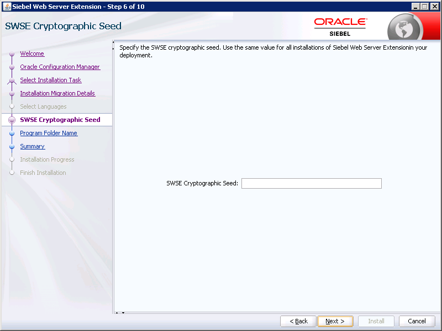Collapse the left navigation pane arrow
The image size is (442, 331).
(x=113, y=42)
